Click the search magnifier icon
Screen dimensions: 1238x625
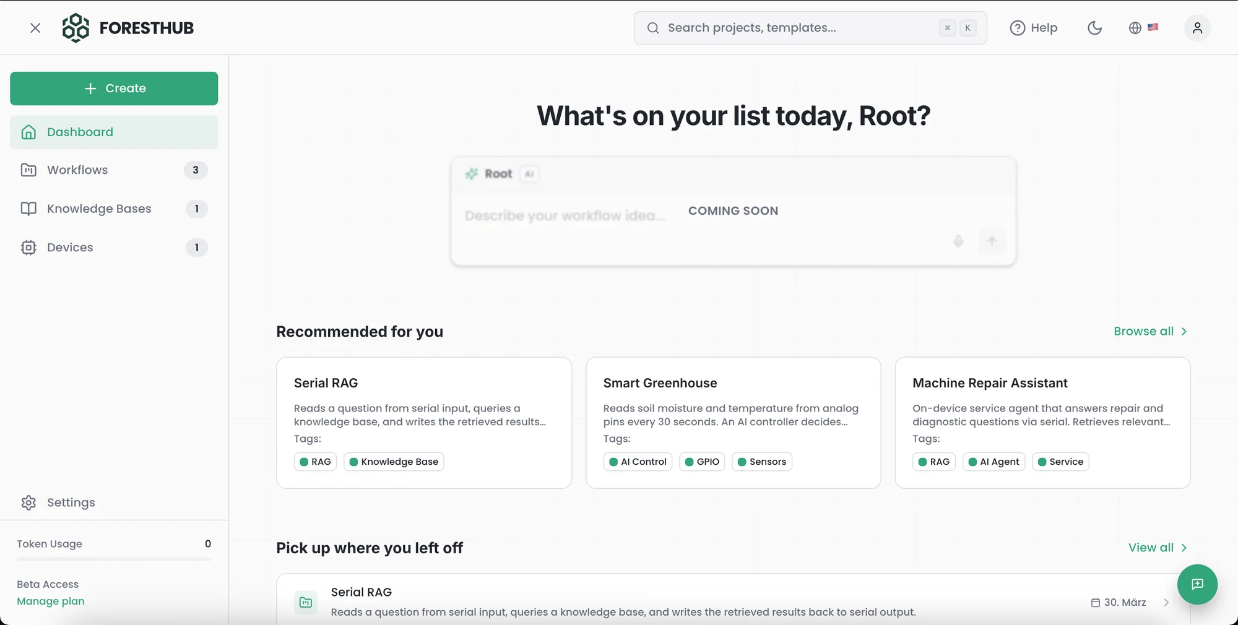[x=653, y=28]
